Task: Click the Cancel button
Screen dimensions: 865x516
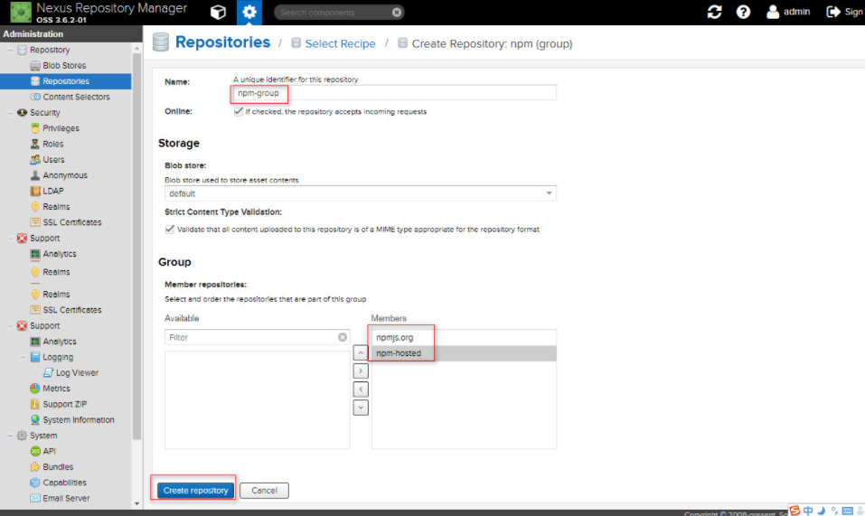Action: (x=264, y=490)
